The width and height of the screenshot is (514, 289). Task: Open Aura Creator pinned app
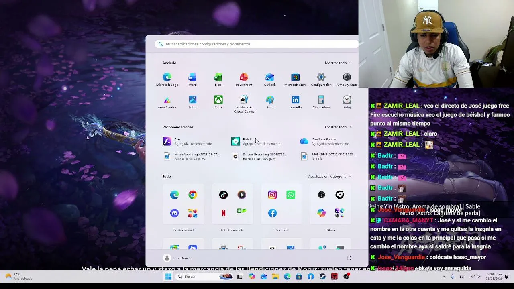[x=167, y=102]
